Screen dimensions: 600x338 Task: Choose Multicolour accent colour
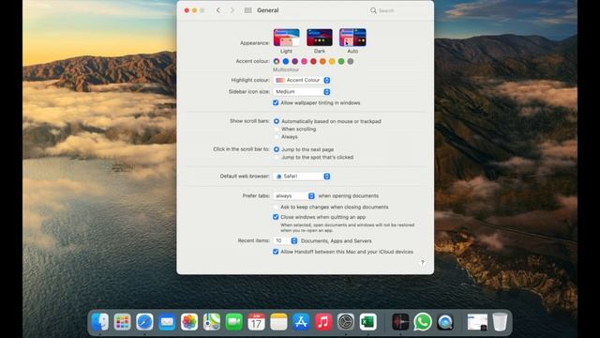tap(277, 61)
